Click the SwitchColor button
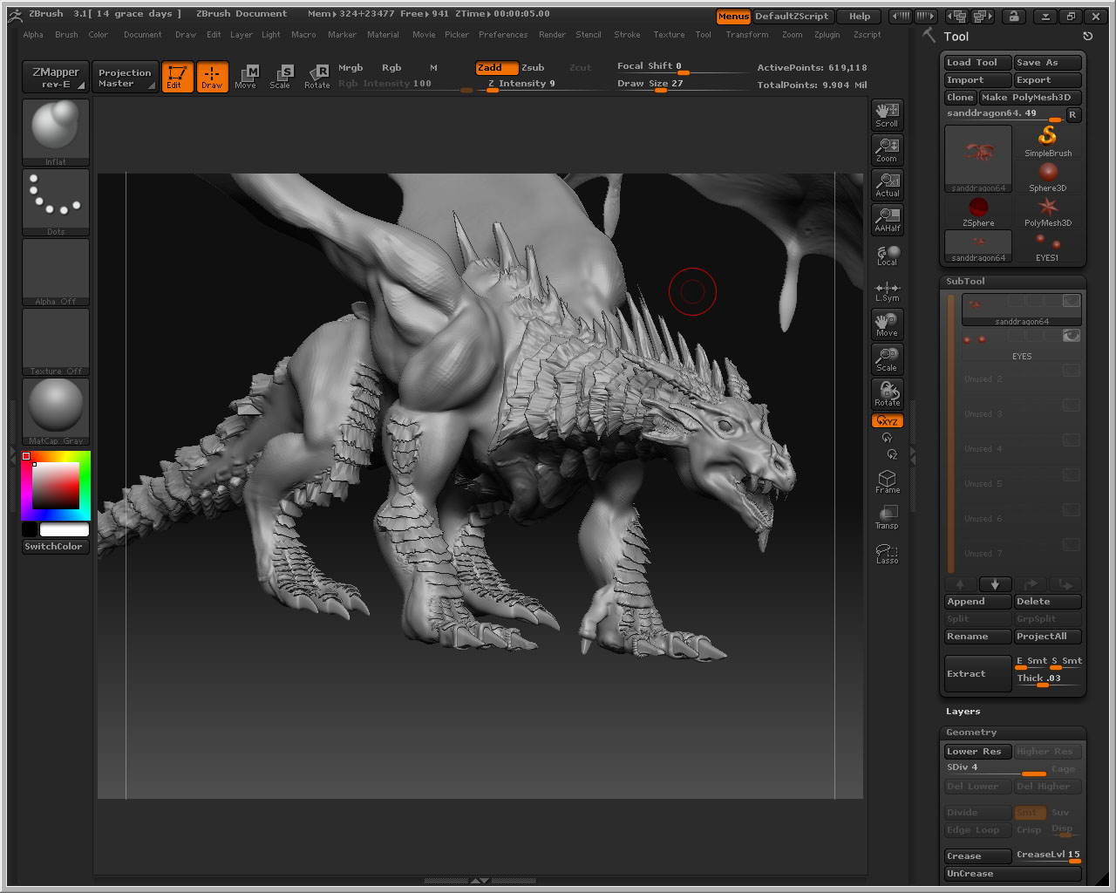The height and width of the screenshot is (893, 1116). [56, 547]
